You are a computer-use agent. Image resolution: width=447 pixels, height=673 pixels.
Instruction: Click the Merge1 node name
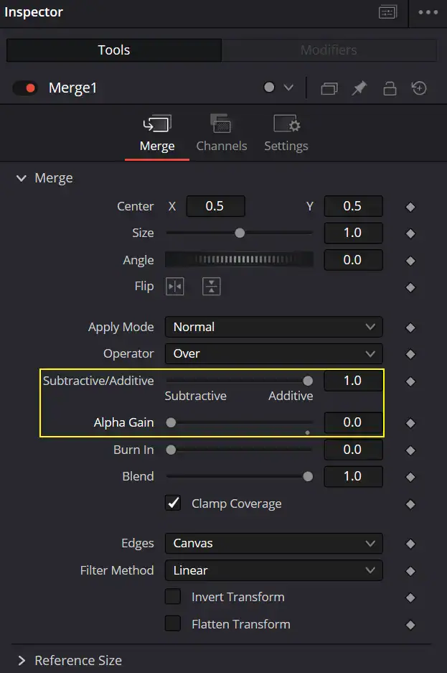pos(72,88)
